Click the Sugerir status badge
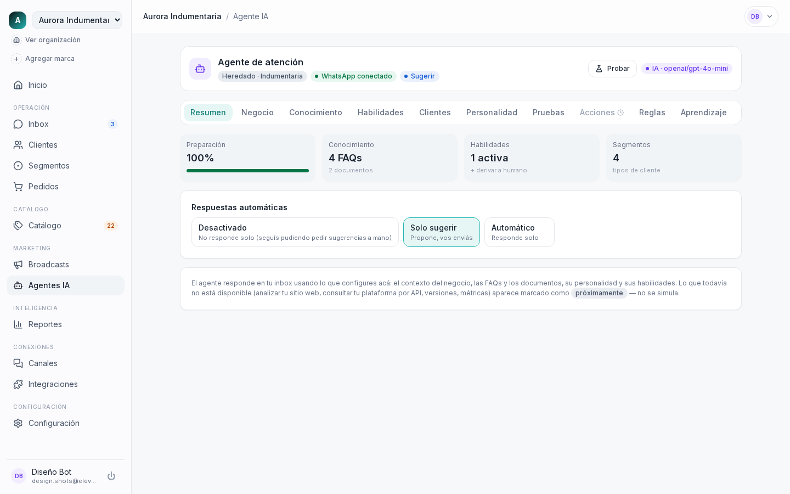This screenshot has width=790, height=494. (x=420, y=76)
